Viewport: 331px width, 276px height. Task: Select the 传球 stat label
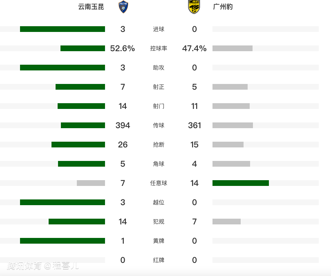coord(159,125)
